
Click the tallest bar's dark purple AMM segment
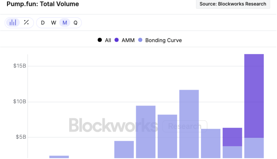254,96
